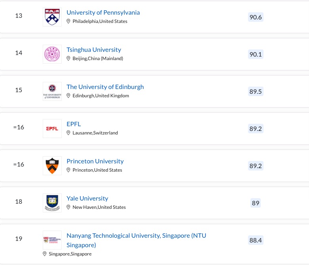Click the 90.6 overall score badge
The height and width of the screenshot is (265, 309).
click(x=256, y=17)
